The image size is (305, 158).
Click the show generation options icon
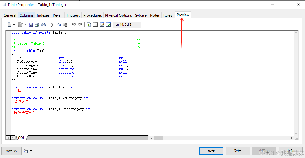tap(95, 25)
